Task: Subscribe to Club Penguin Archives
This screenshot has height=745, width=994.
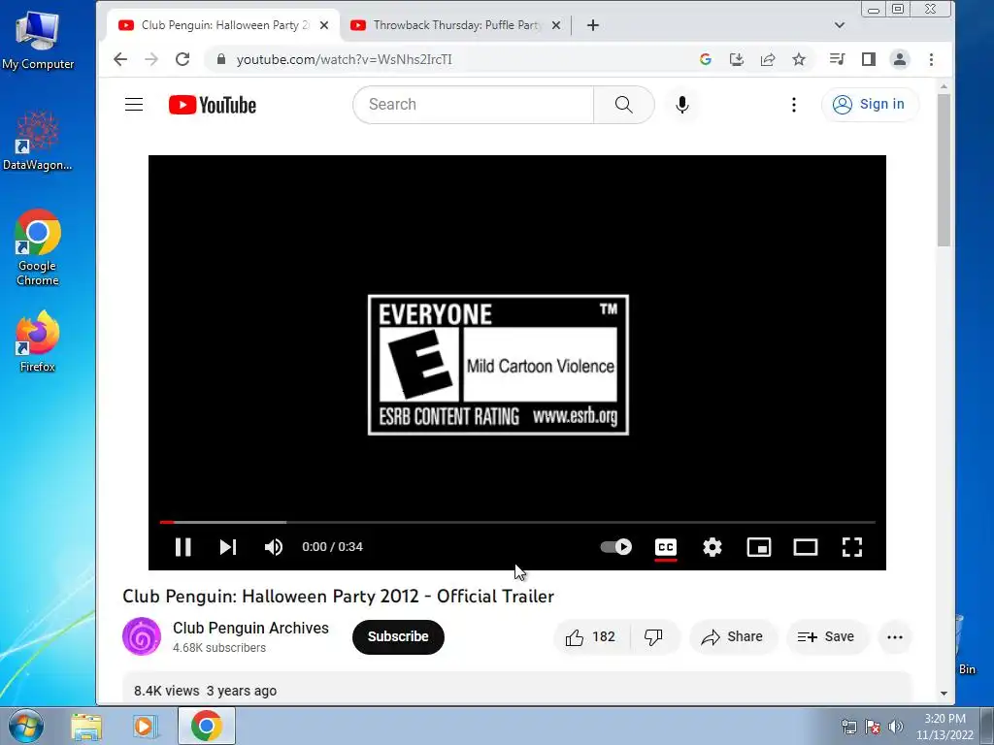Action: 398,636
